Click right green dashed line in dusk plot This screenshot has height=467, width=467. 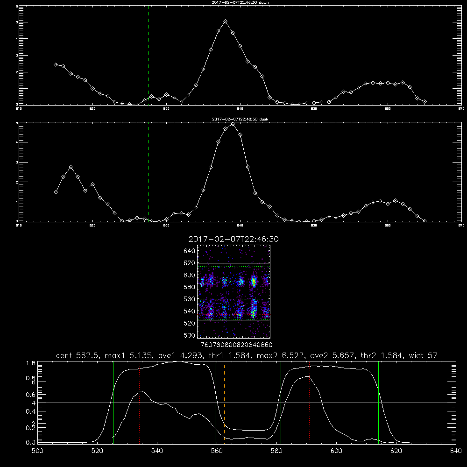(x=258, y=173)
